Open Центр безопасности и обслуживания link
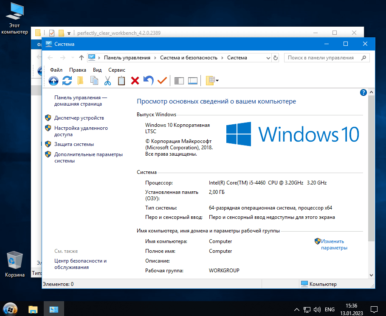This screenshot has height=316, width=386. tap(81, 264)
